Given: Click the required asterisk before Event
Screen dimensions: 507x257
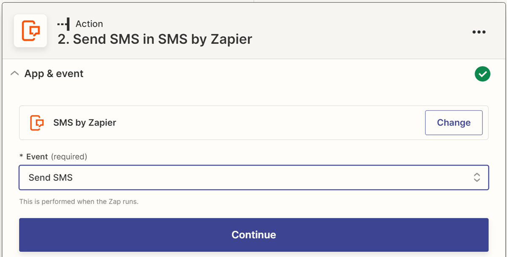Looking at the screenshot, I should click(21, 157).
